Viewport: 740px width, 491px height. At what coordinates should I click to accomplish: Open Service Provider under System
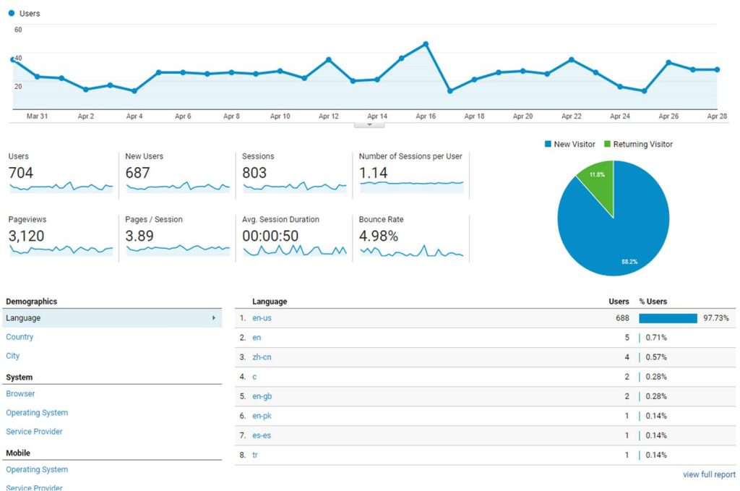click(34, 432)
